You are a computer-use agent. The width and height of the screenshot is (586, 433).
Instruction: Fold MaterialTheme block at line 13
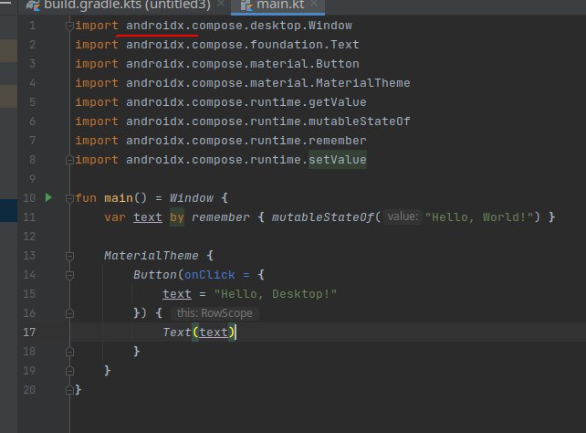(69, 256)
